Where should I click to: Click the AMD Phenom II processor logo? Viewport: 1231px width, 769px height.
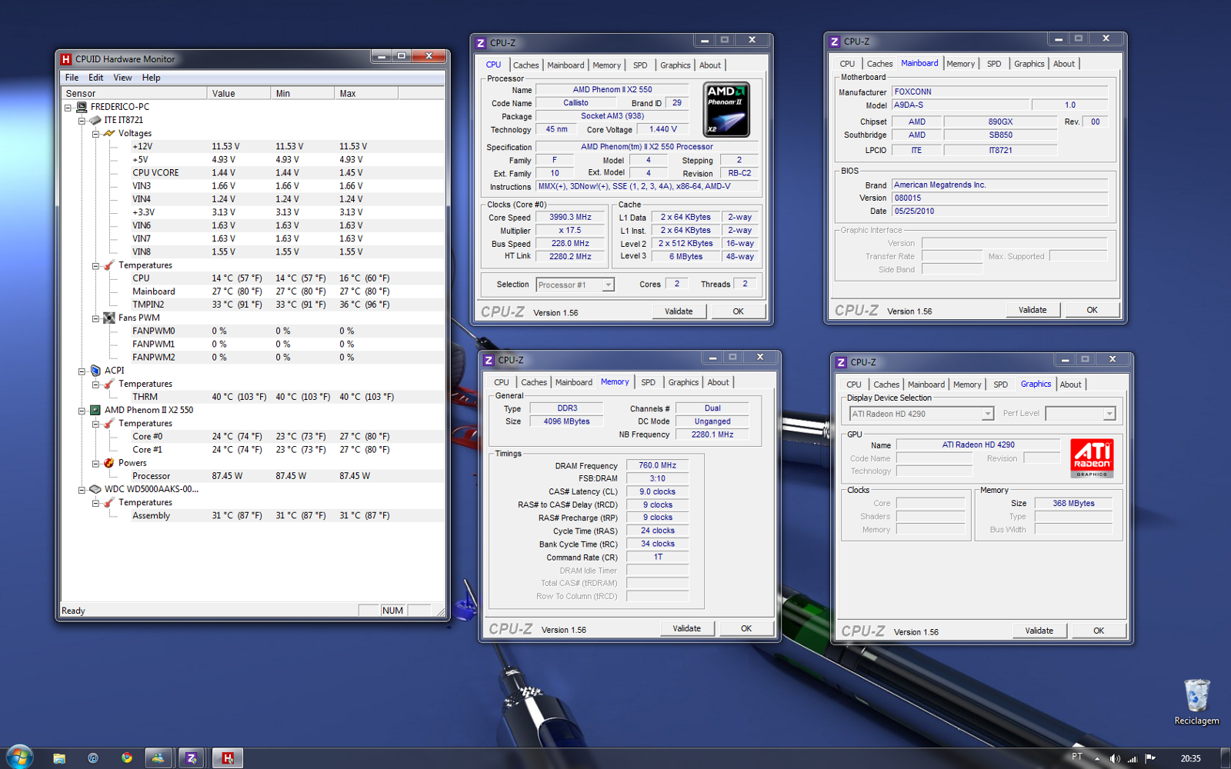click(727, 111)
